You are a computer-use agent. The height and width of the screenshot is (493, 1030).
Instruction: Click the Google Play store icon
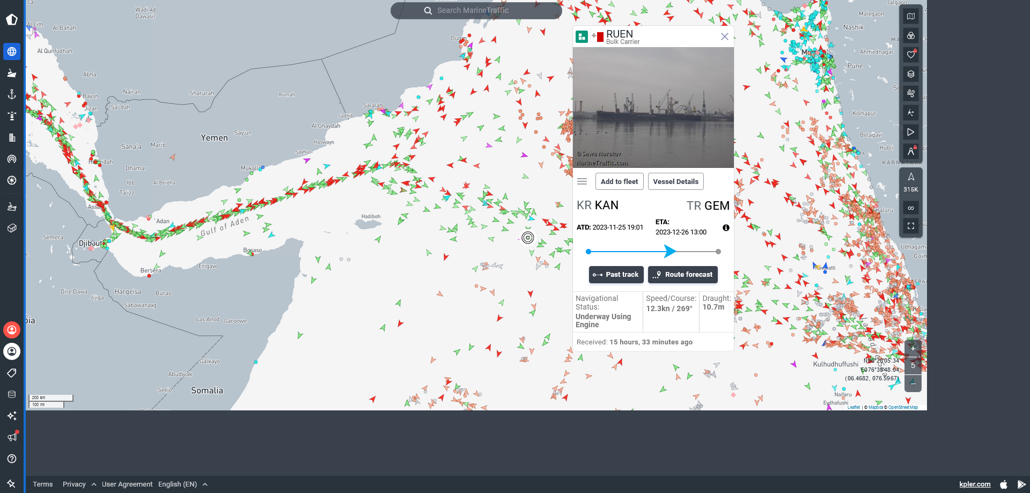pos(1021,484)
